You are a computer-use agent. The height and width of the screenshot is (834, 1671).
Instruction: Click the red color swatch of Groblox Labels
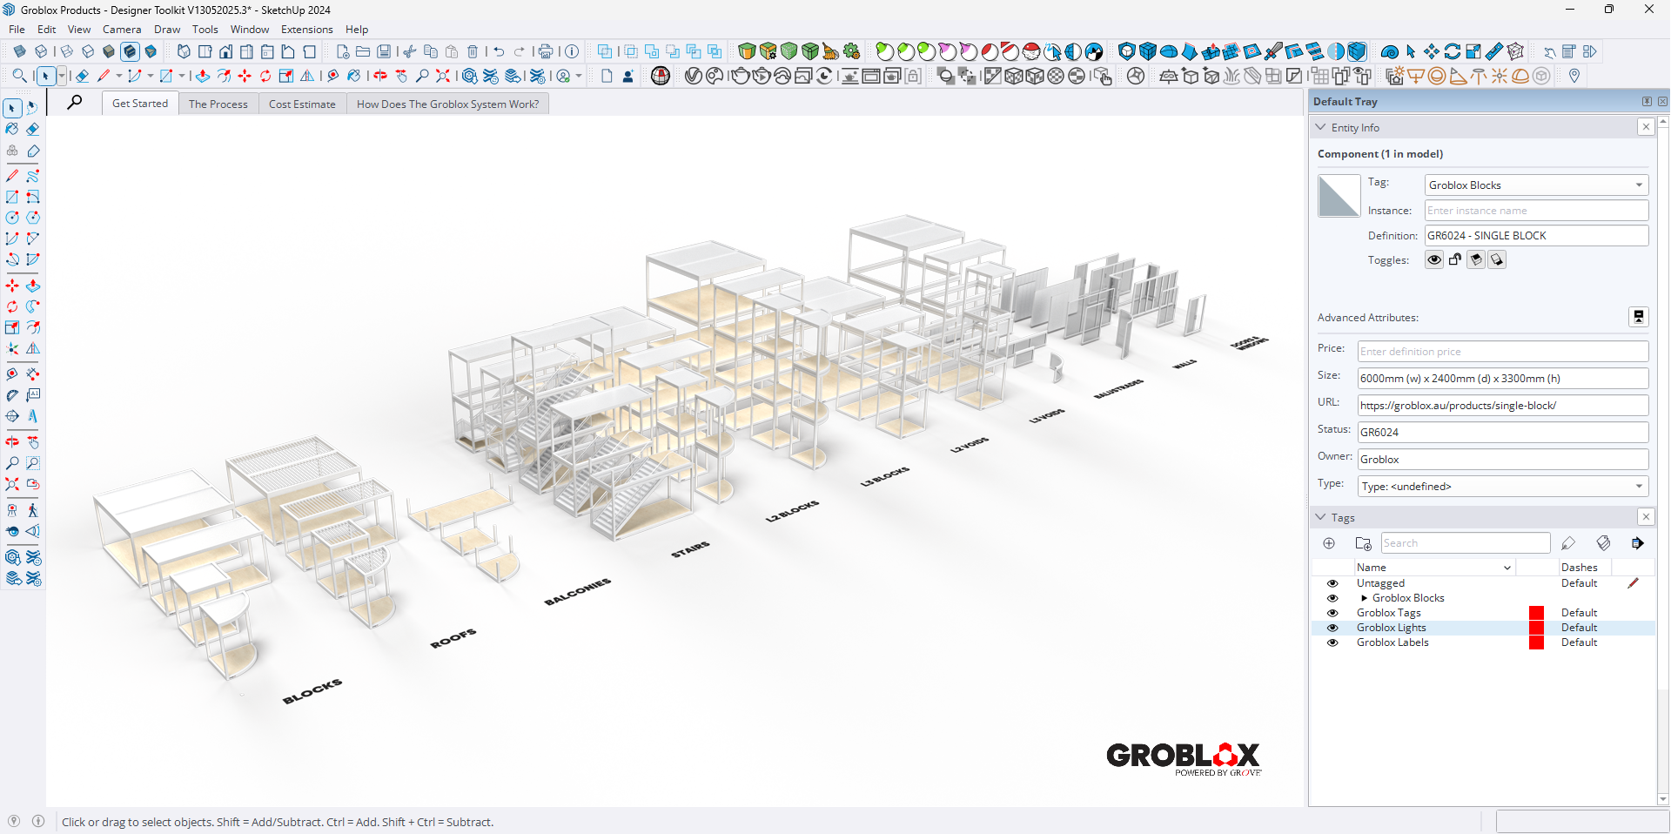pos(1536,642)
